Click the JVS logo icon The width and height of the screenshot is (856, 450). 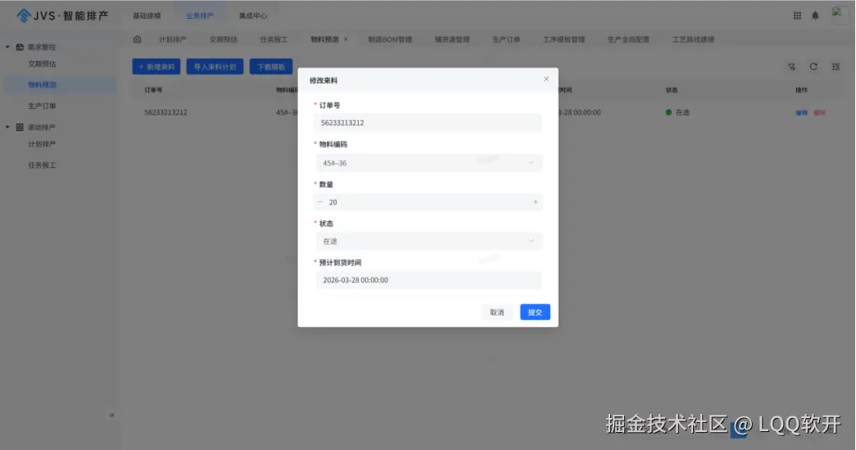click(24, 16)
